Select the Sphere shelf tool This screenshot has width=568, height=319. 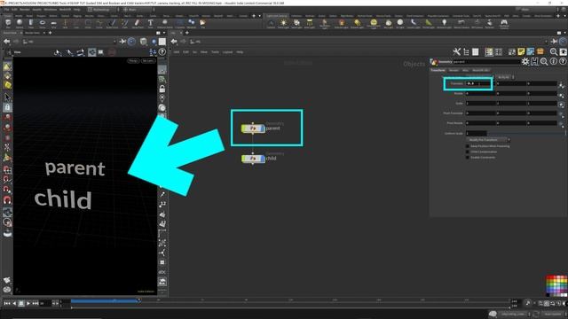pos(20,23)
